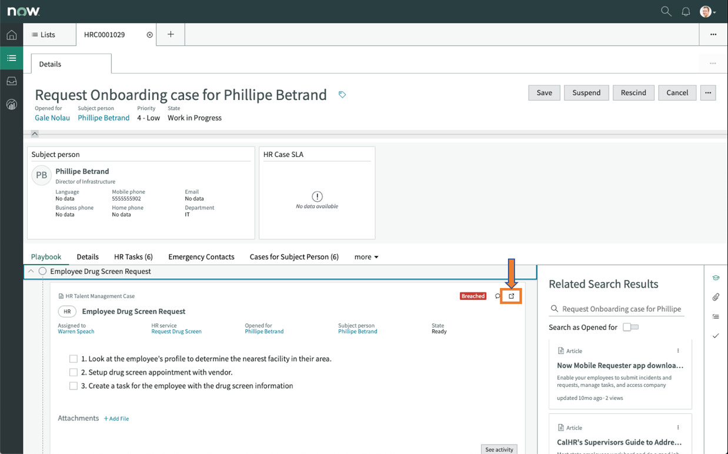Expand the more tabs dropdown

(x=366, y=257)
